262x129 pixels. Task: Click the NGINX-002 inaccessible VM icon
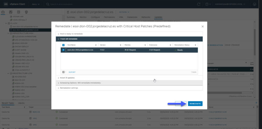tap(13, 87)
